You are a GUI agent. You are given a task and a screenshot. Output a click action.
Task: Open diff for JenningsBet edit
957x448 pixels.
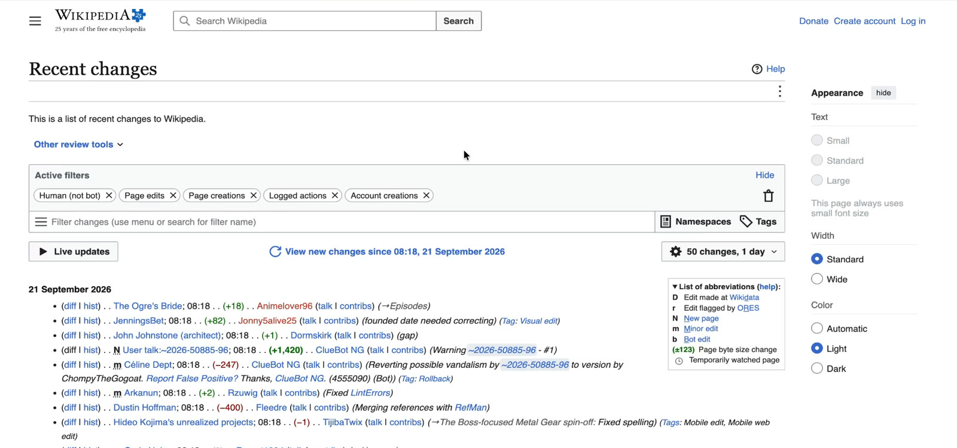click(70, 321)
